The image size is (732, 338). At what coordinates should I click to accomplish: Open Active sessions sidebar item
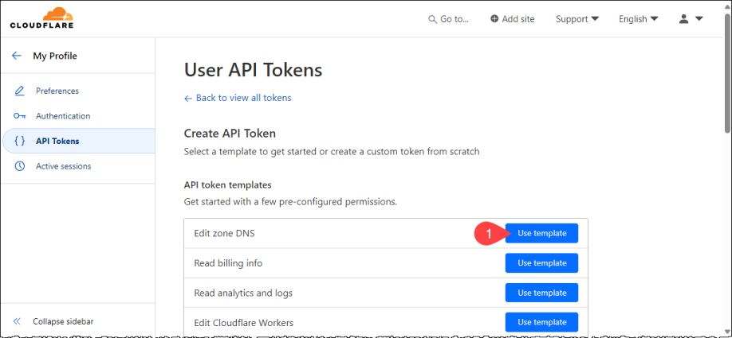pyautogui.click(x=63, y=166)
